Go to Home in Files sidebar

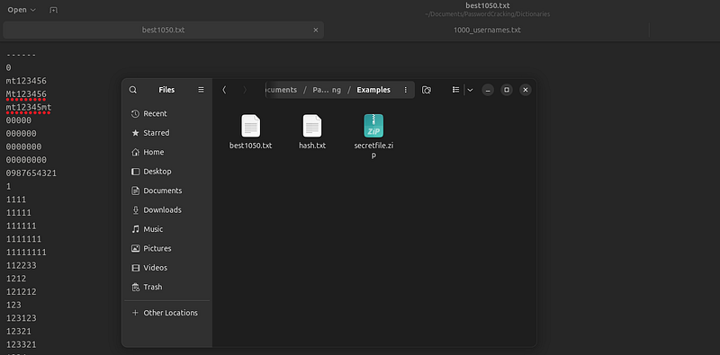(x=166, y=152)
